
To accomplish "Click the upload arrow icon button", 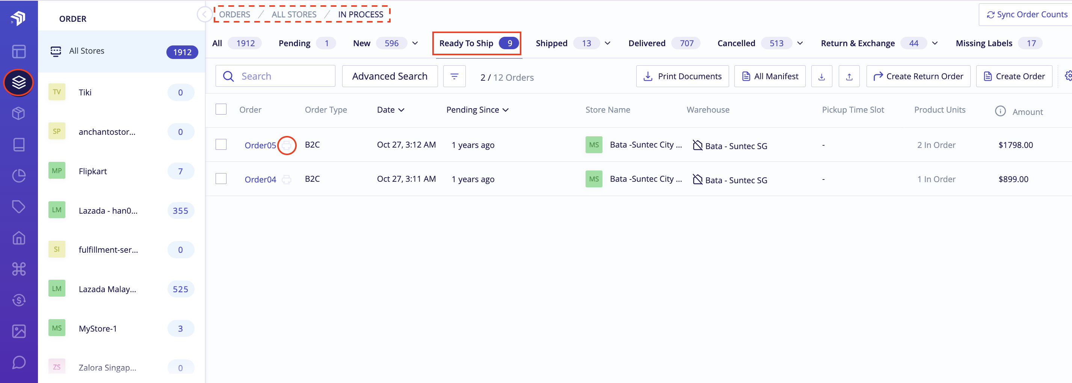I will [x=849, y=77].
